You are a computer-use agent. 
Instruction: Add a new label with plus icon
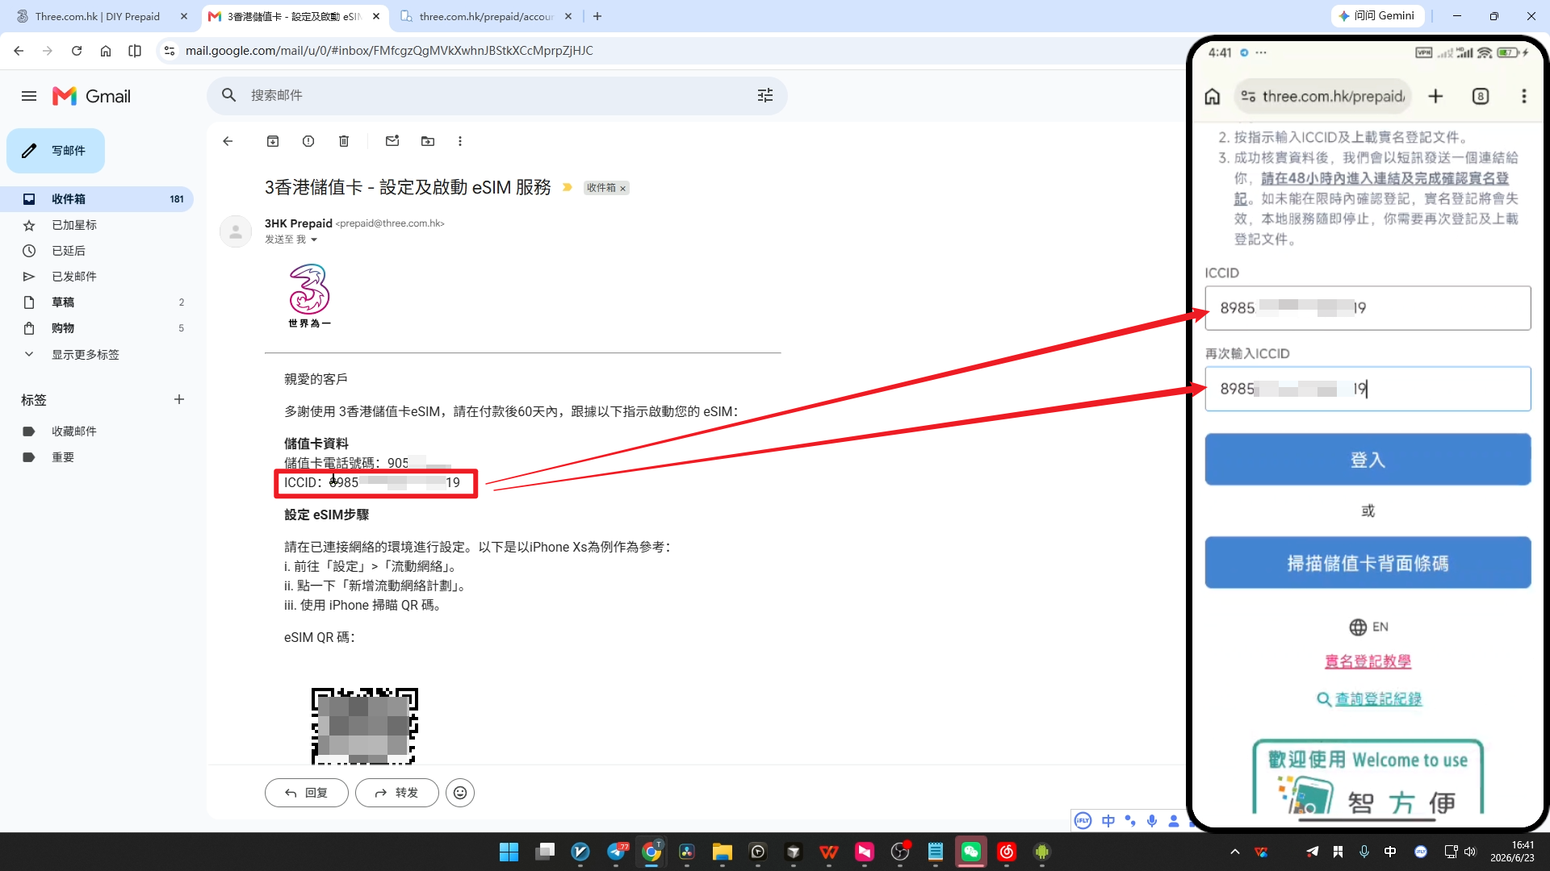[179, 399]
